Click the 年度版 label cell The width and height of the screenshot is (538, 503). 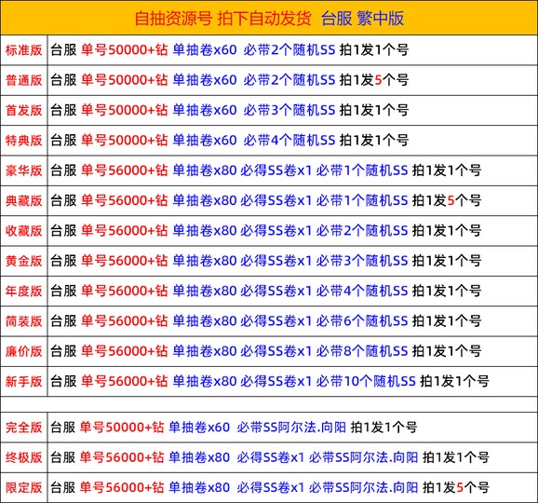[x=23, y=291]
